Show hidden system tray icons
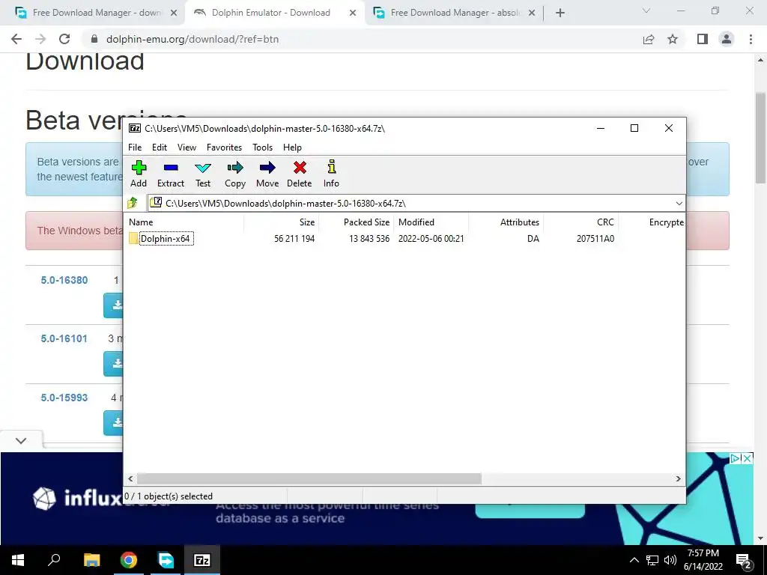This screenshot has width=767, height=575. click(x=634, y=560)
